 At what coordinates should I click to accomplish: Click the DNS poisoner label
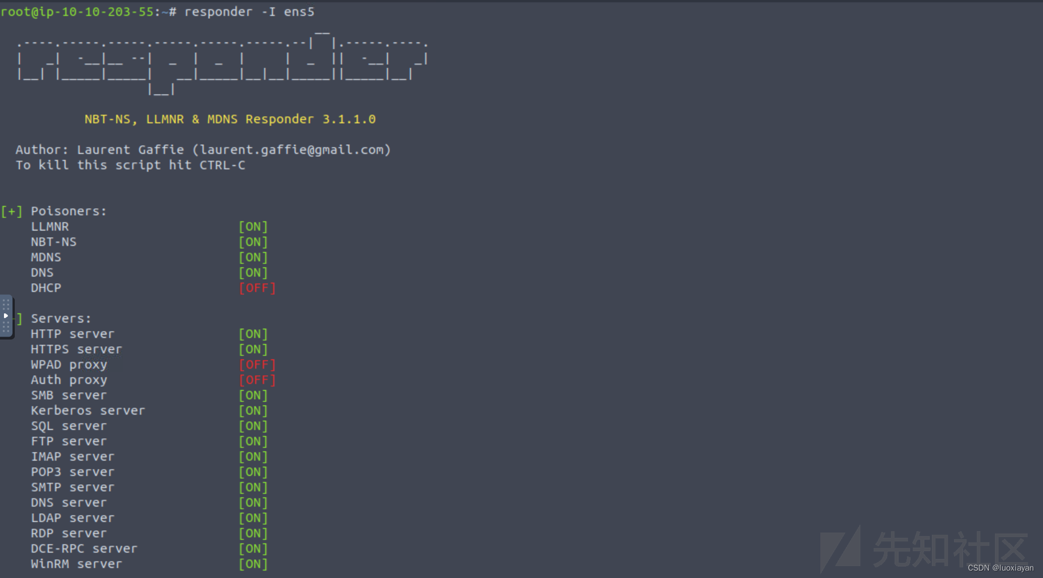pos(42,273)
